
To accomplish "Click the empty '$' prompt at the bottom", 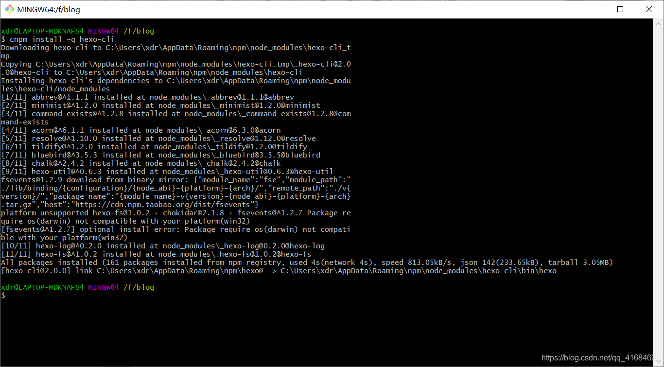I will (3, 296).
